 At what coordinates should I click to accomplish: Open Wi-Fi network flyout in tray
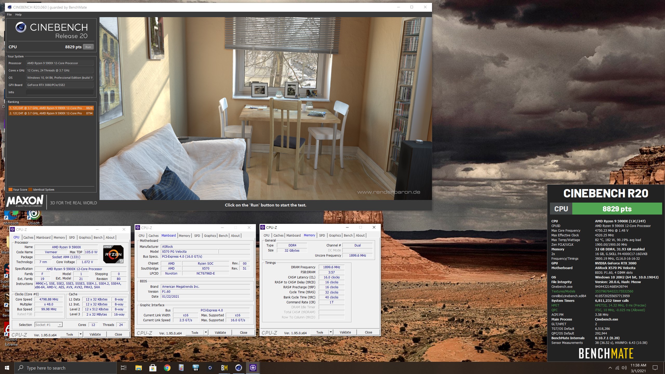pyautogui.click(x=617, y=368)
